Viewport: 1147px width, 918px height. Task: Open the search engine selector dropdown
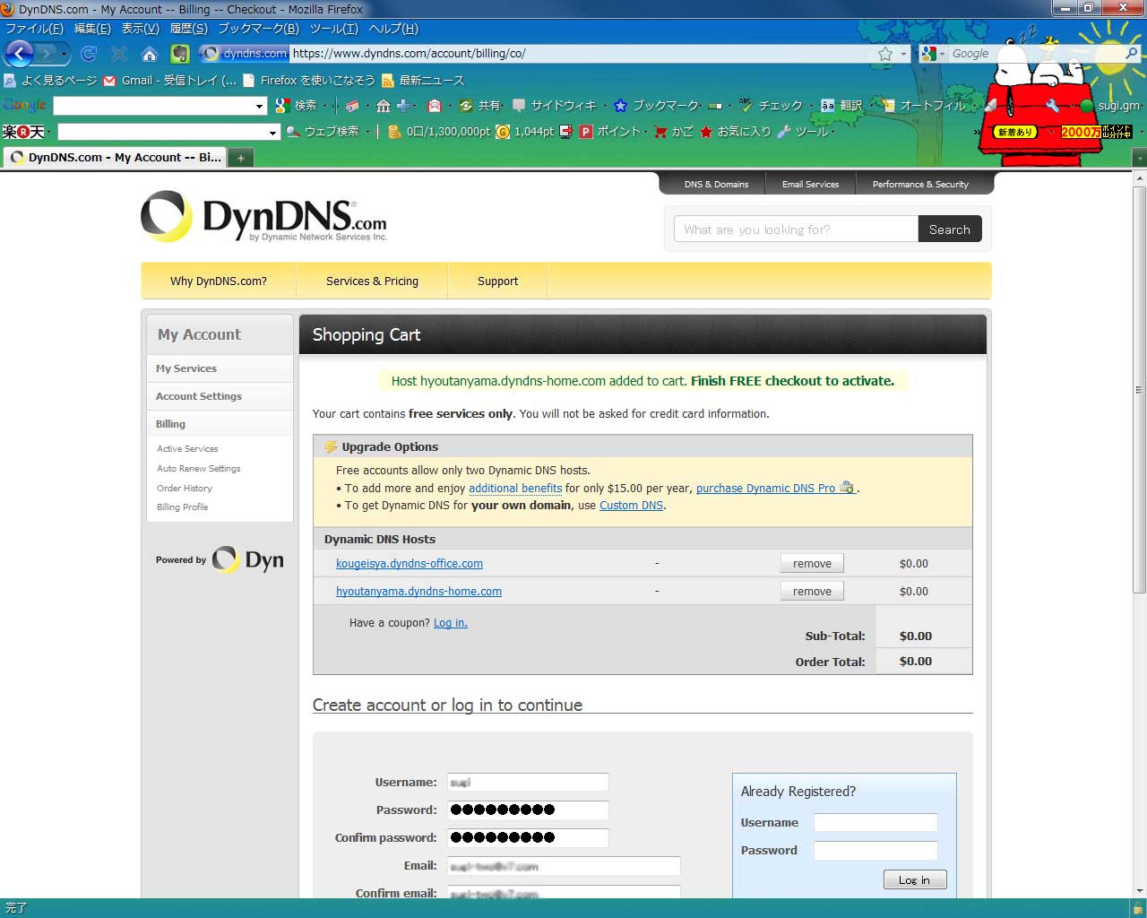(x=933, y=54)
